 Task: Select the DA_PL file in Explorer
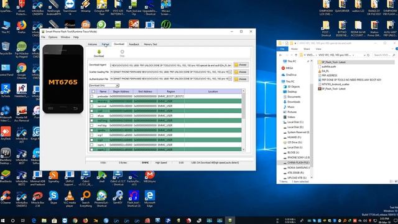click(x=325, y=71)
